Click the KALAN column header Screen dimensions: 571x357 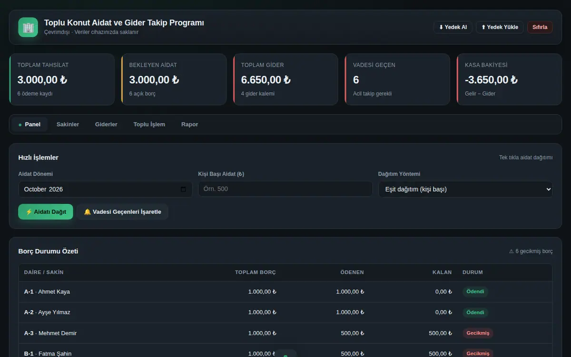tap(442, 272)
